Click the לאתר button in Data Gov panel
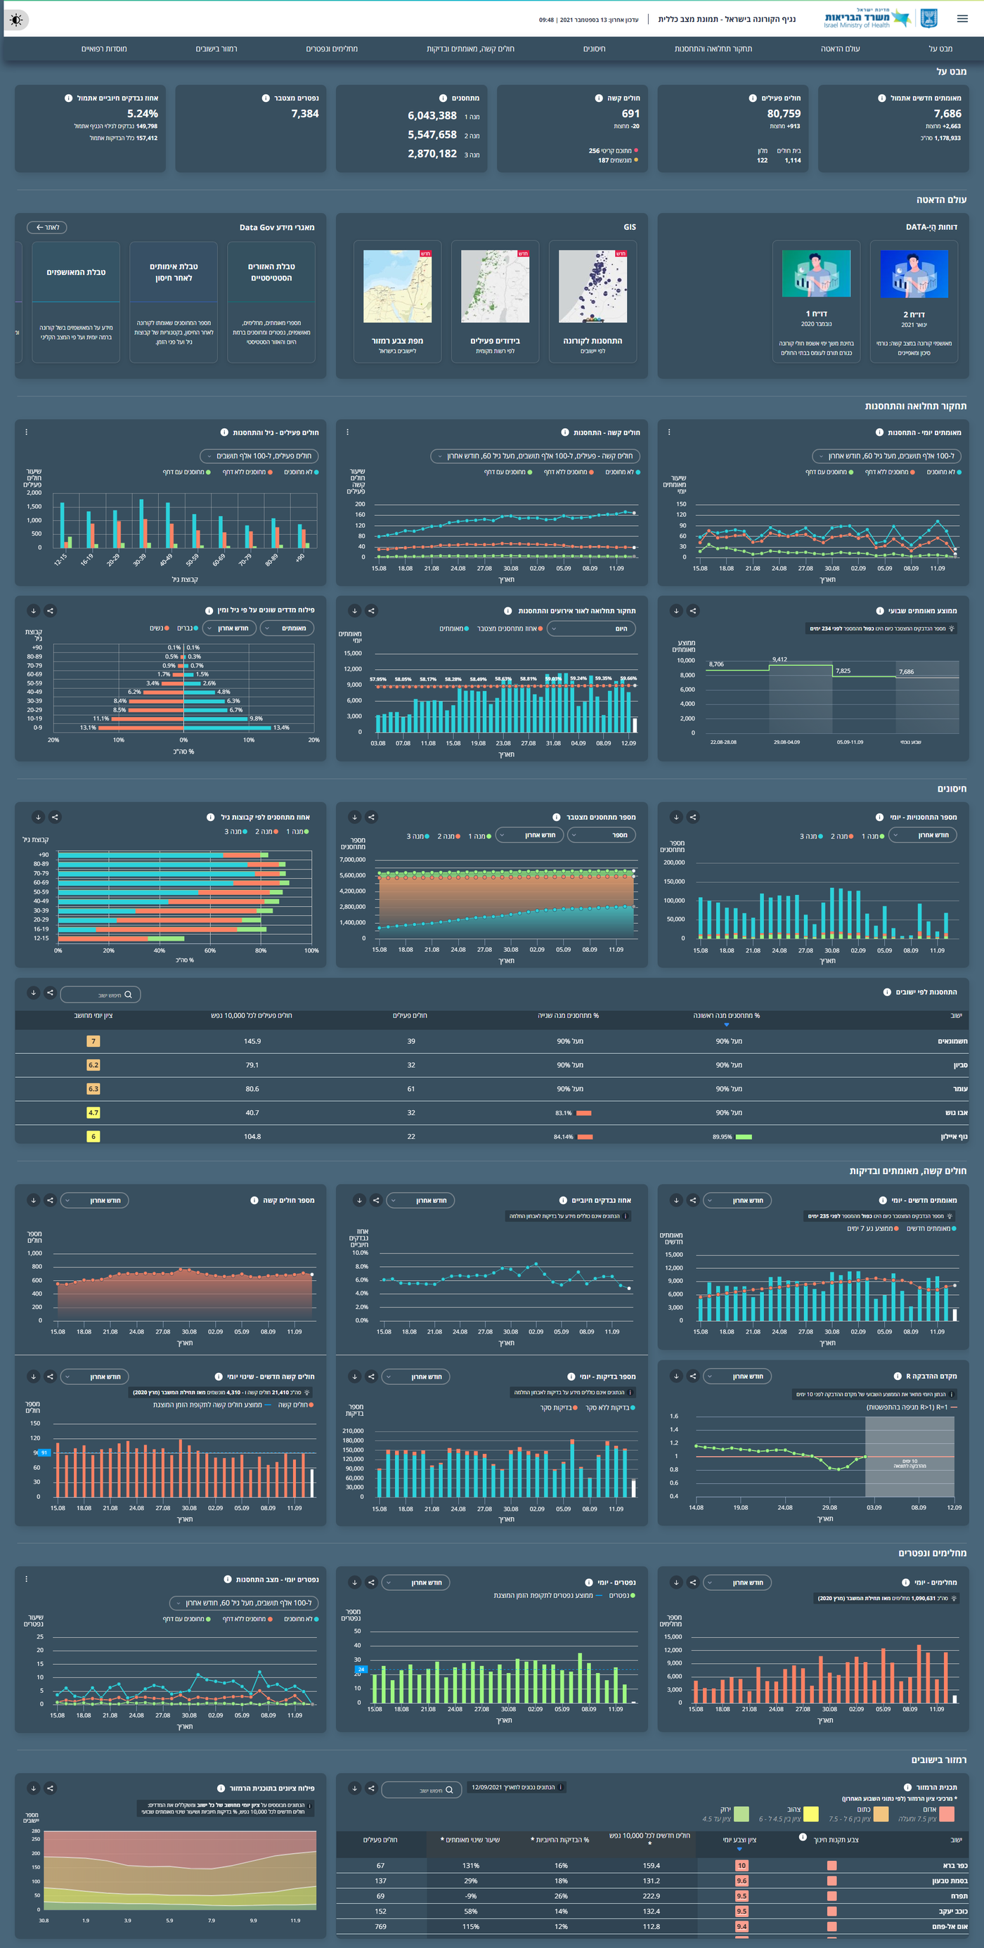Image resolution: width=984 pixels, height=1948 pixels. 47,228
